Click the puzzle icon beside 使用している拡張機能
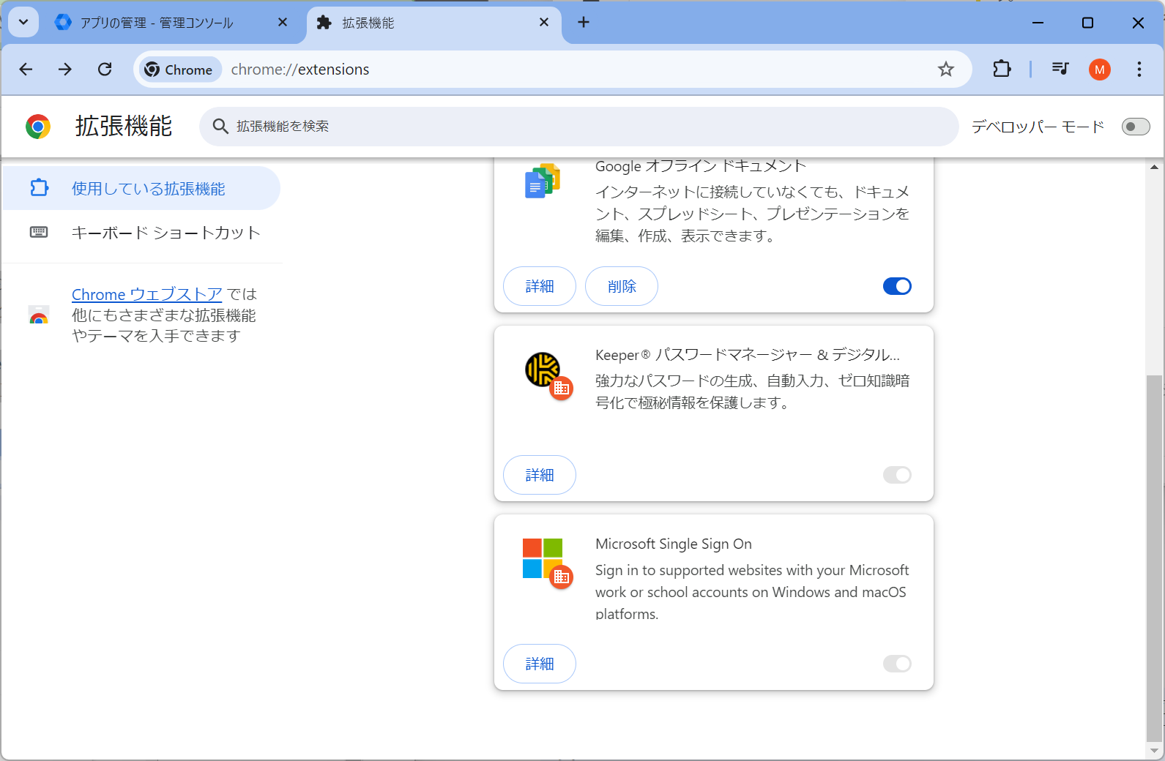1165x761 pixels. (39, 189)
